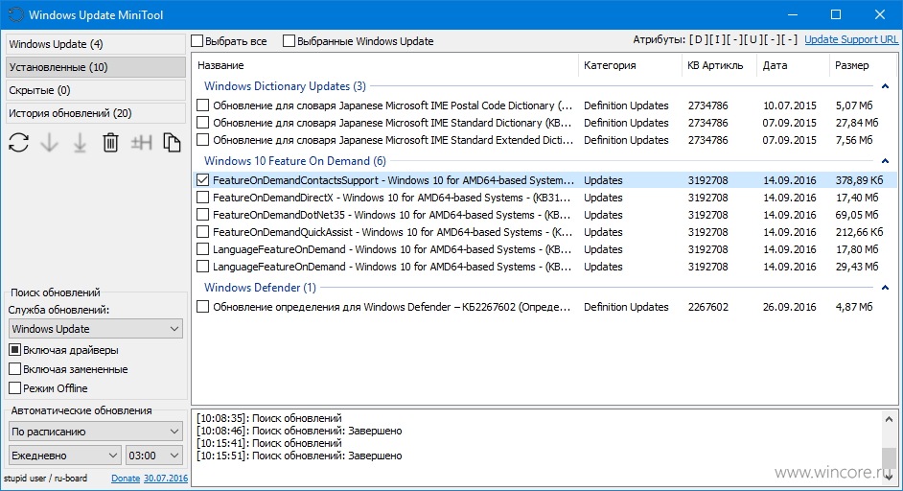Viewport: 903px width, 491px height.
Task: Uncheck FeatureOnDemandContactsSupport update
Action: [x=202, y=180]
